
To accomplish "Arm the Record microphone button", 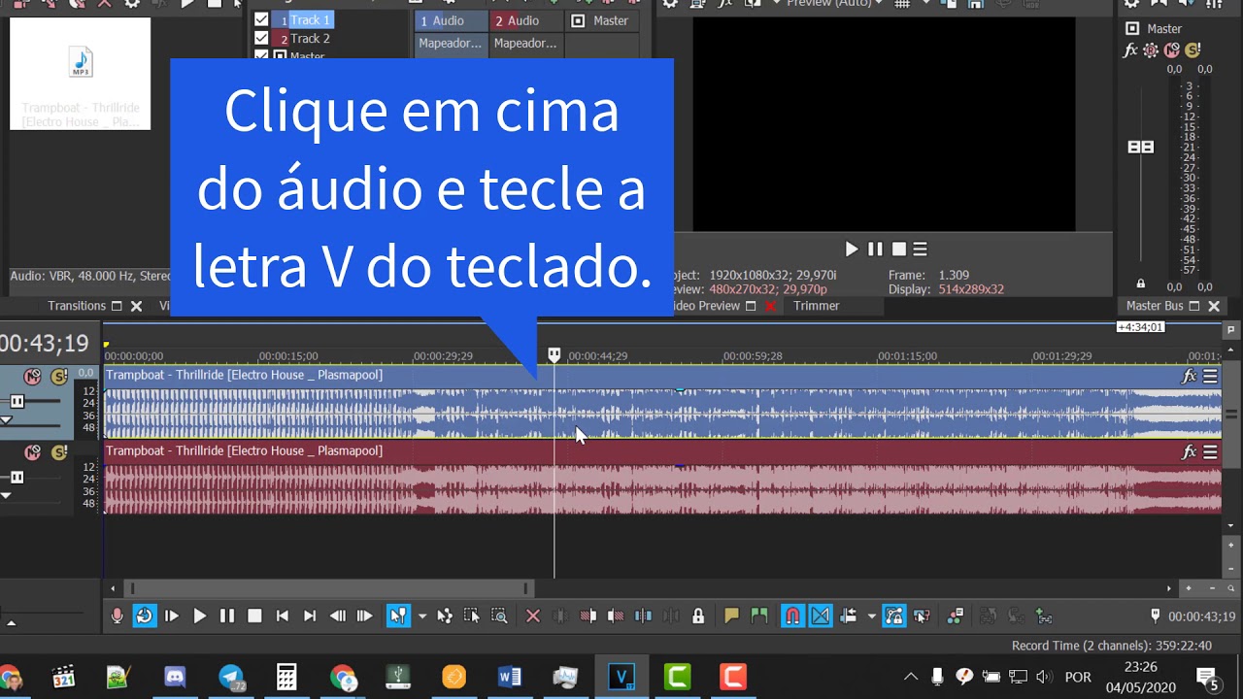I will [x=118, y=616].
